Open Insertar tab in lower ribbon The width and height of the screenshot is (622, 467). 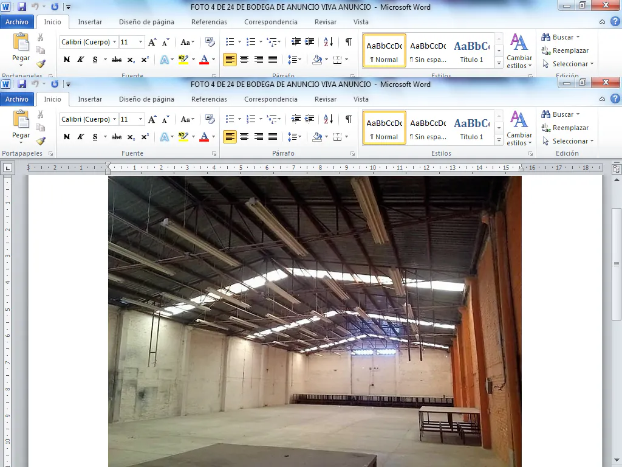pyautogui.click(x=90, y=99)
